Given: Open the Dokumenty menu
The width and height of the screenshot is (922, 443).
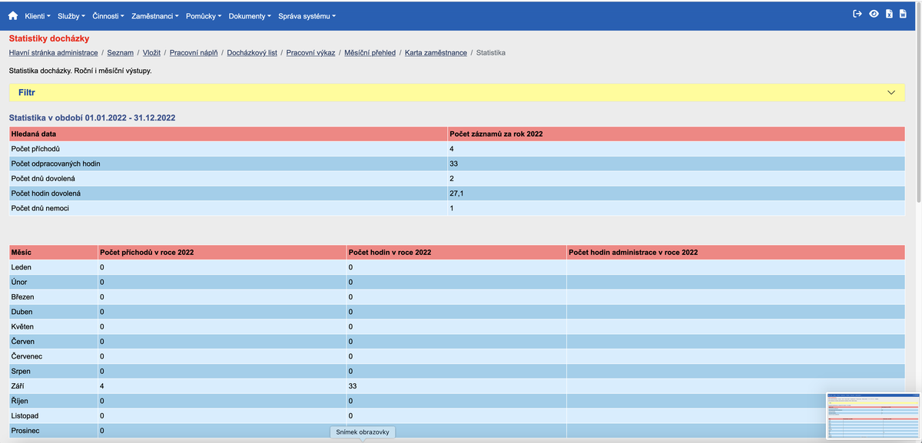Looking at the screenshot, I should tap(249, 15).
